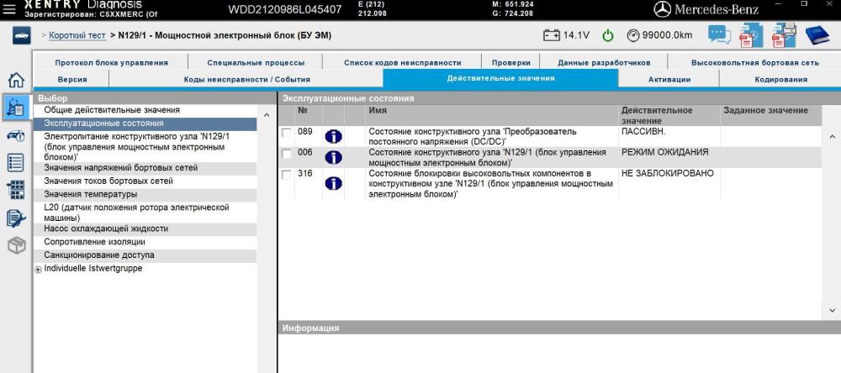The image size is (841, 373).
Task: Select Эксплуатационные состояния in selection list
Action: tap(145, 123)
